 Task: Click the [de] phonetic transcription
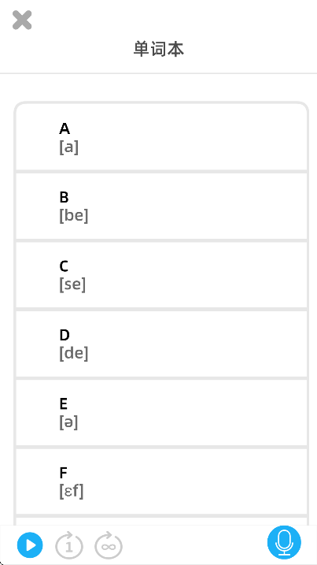point(74,354)
